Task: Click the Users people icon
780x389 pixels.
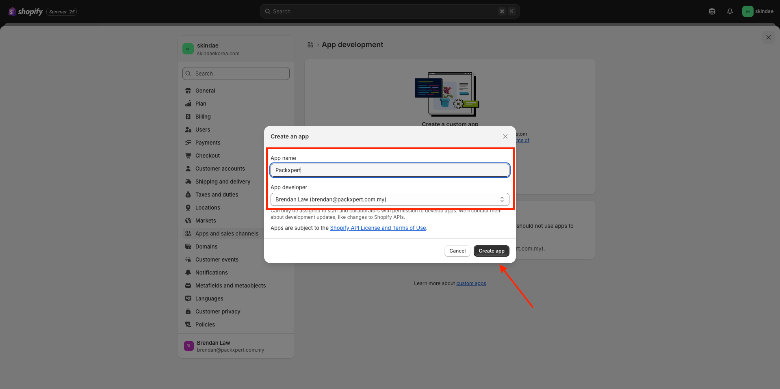Action: coord(188,130)
